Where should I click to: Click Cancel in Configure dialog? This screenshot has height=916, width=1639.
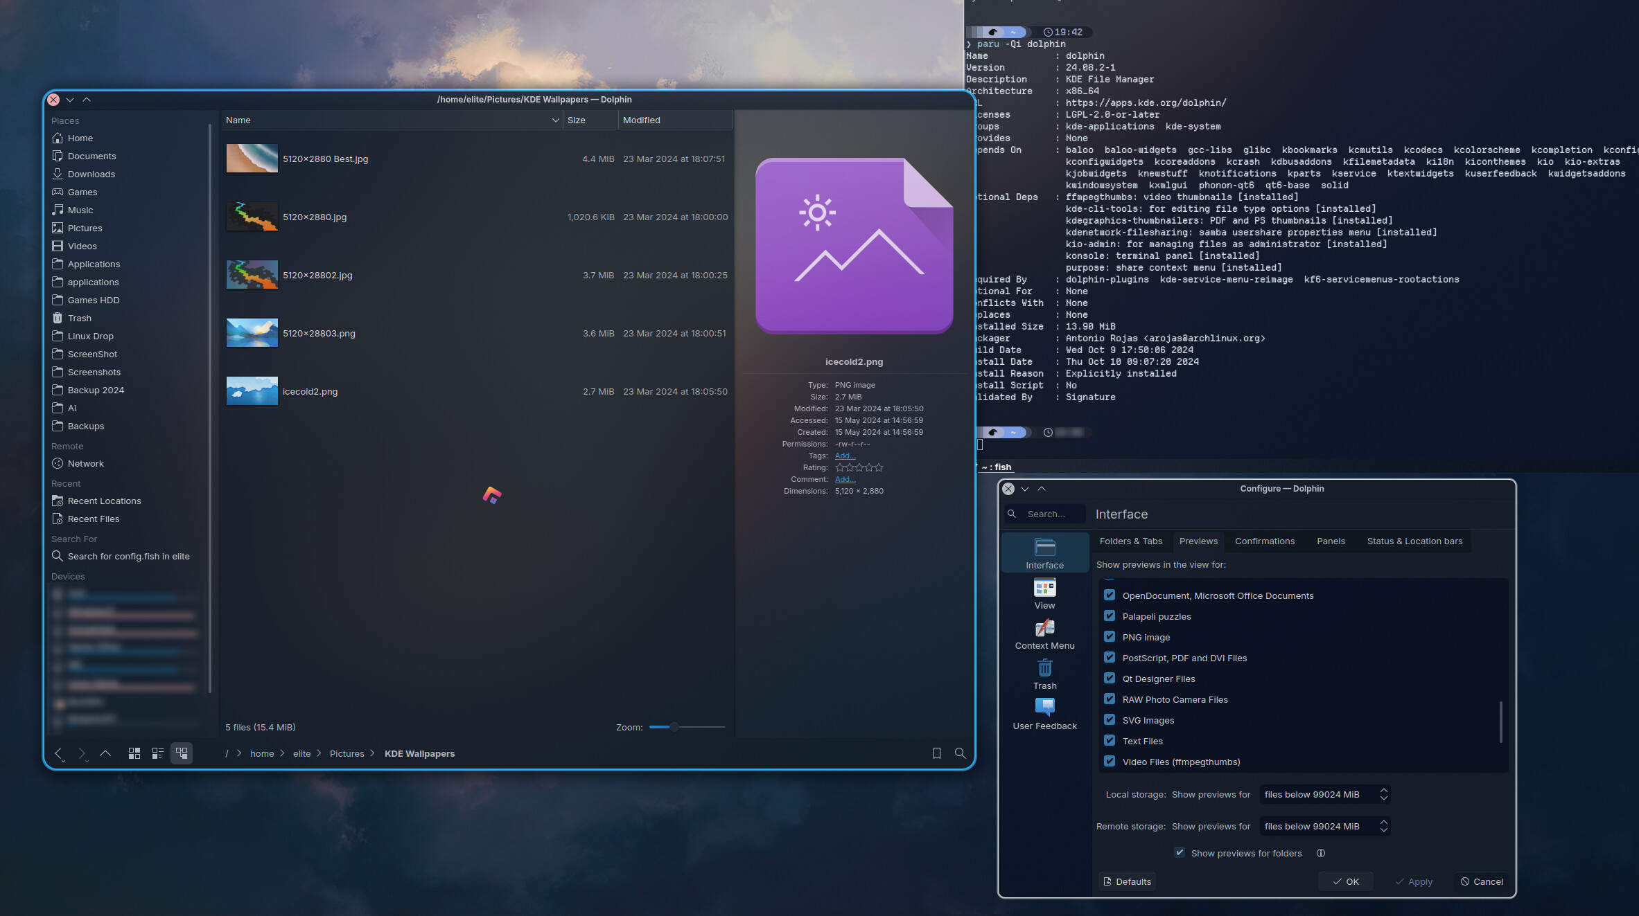tap(1481, 881)
